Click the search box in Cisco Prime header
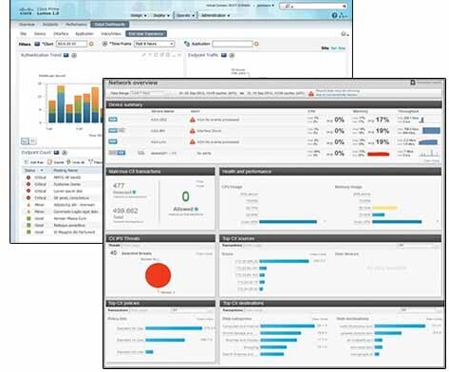 coord(312,6)
